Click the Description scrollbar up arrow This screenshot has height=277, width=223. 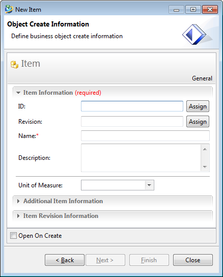point(205,149)
